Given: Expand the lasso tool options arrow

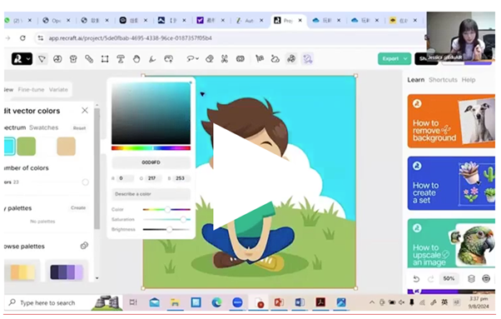Looking at the screenshot, I should [197, 59].
